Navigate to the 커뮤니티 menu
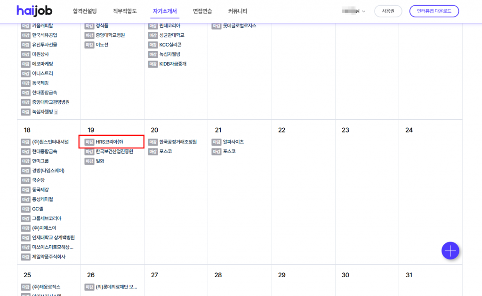The height and width of the screenshot is (296, 482). pyautogui.click(x=238, y=11)
